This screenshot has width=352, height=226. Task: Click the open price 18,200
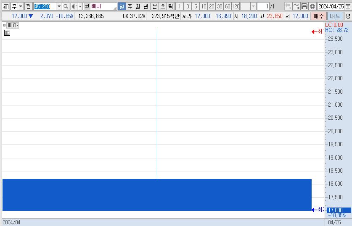[249, 16]
